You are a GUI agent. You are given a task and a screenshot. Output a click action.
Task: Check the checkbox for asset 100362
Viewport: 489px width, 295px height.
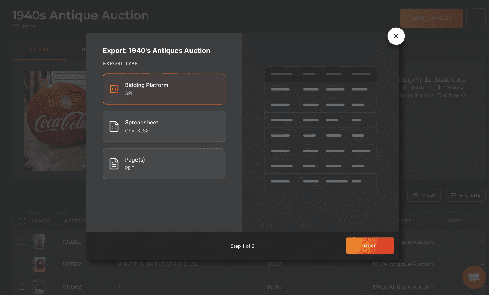[x=22, y=287]
